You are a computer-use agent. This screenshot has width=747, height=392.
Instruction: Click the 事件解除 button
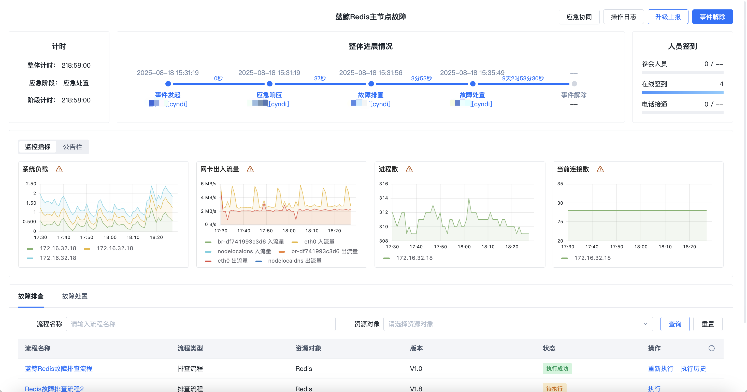point(712,17)
